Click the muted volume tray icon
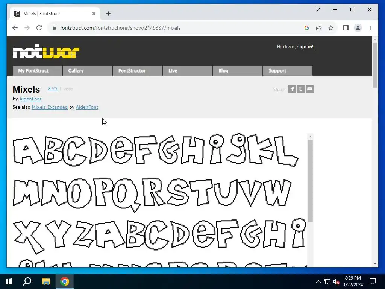Viewport: 385px width, 289px height. click(336, 281)
